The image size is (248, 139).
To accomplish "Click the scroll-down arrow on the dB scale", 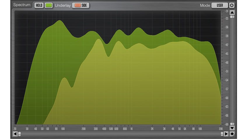I will (x=232, y=128).
